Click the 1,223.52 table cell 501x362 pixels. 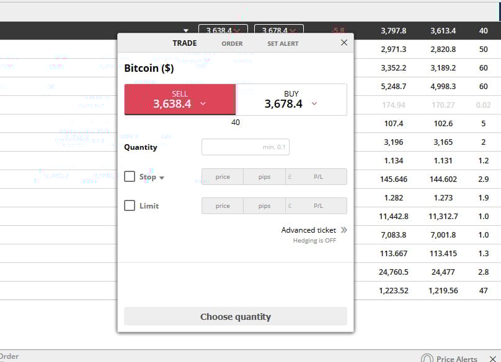click(x=394, y=291)
